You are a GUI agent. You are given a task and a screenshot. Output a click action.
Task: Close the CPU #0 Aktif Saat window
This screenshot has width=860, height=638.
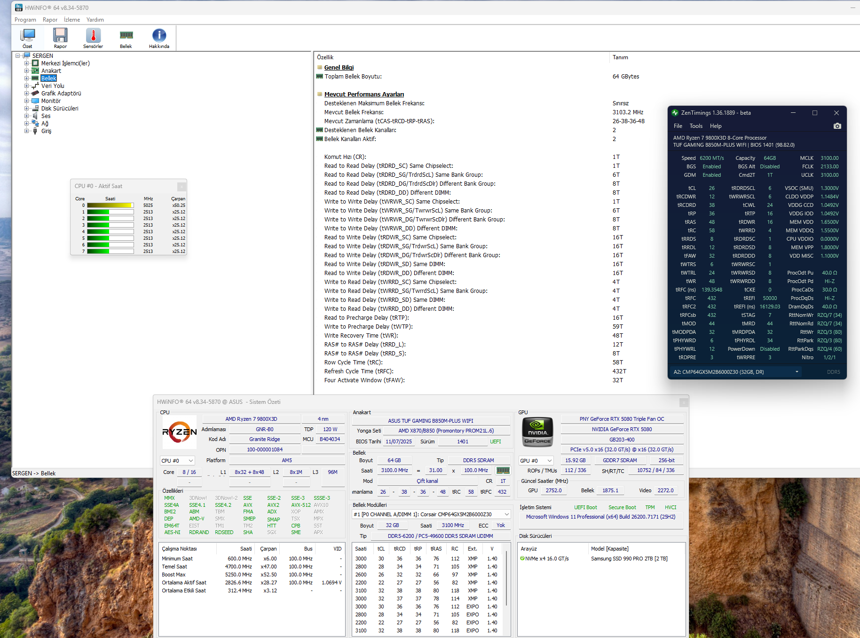[181, 186]
